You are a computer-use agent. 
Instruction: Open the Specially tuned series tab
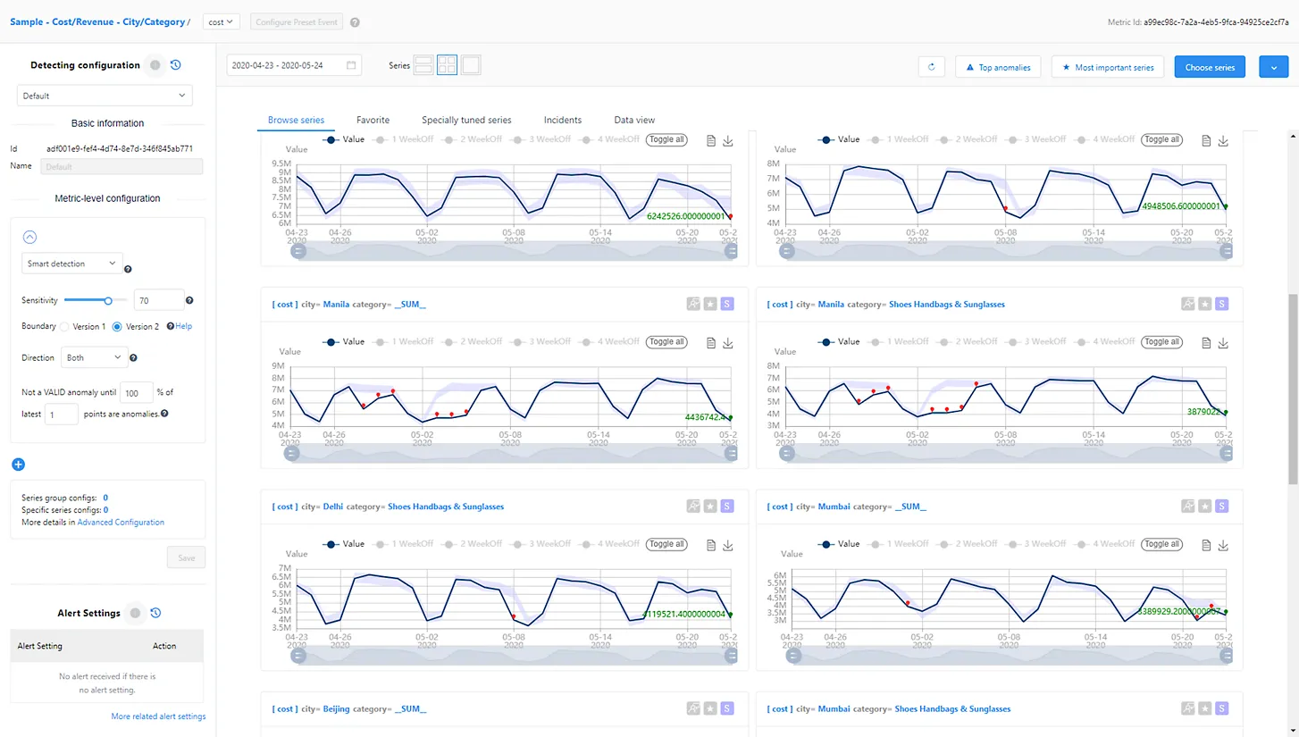tap(466, 120)
